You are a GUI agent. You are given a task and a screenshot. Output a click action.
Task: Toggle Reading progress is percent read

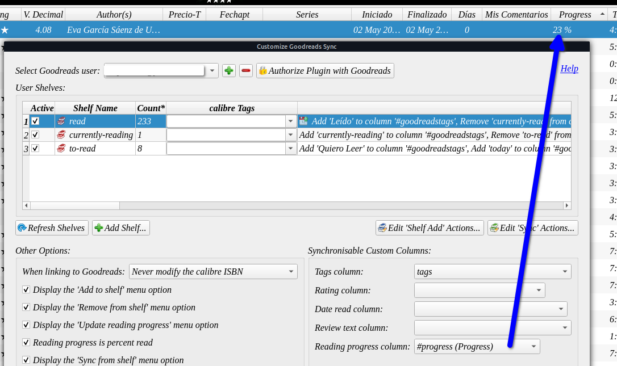[x=26, y=342]
